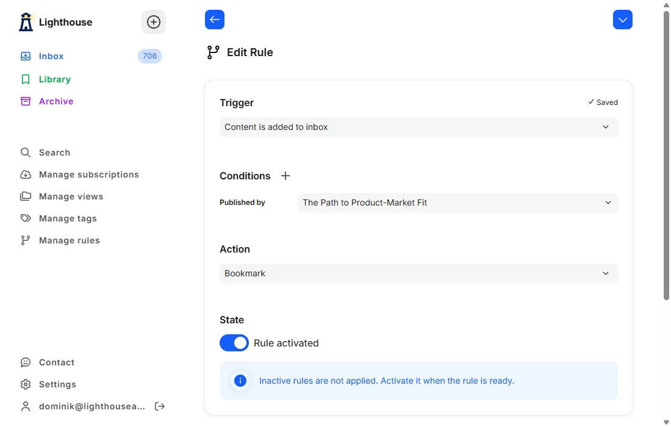Open the Action Bookmark dropdown
The height and width of the screenshot is (427, 671).
(418, 273)
